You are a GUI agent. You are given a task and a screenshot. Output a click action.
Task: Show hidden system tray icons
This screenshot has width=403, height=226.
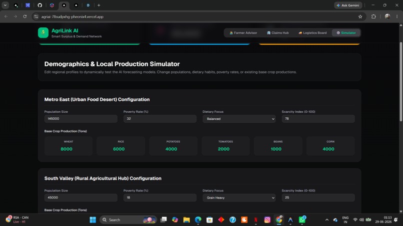pos(327,220)
